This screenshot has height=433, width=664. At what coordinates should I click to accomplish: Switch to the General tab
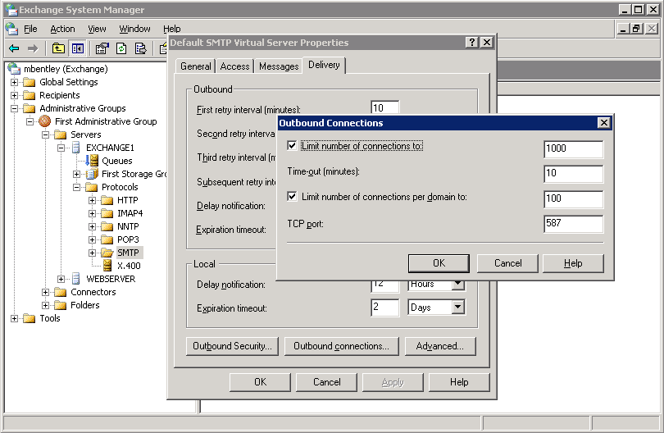196,66
